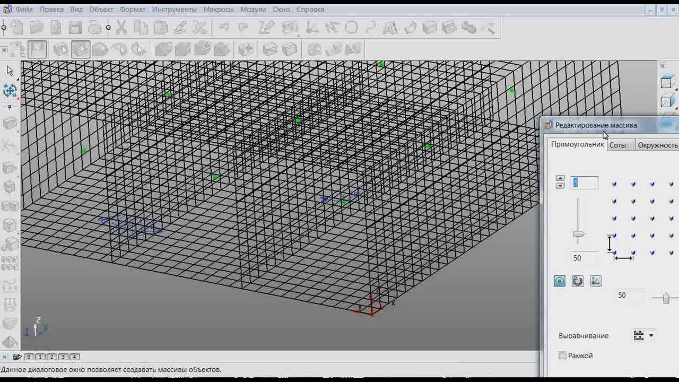
Task: Select the Прямоугольник tab
Action: (577, 144)
